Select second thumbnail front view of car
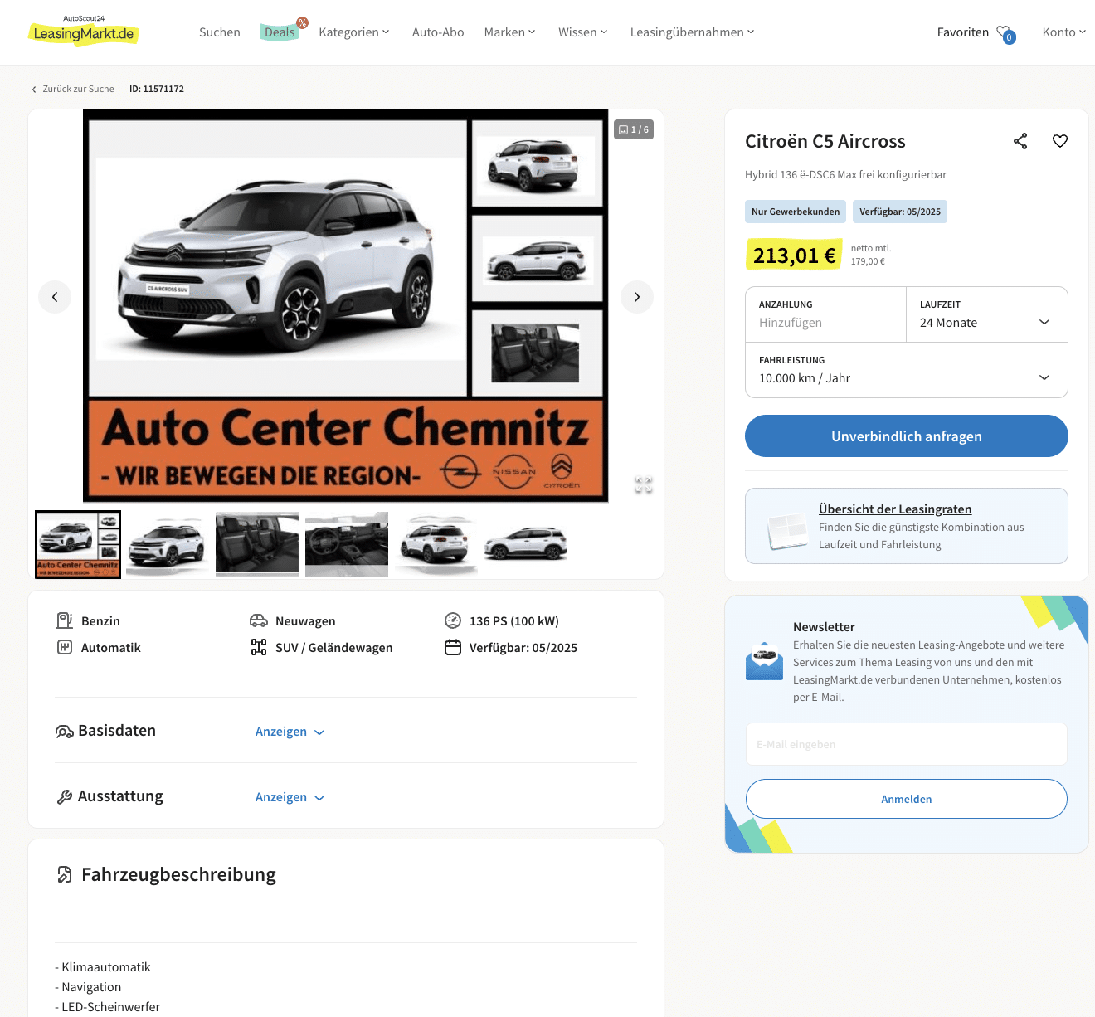The image size is (1095, 1017). tap(168, 544)
